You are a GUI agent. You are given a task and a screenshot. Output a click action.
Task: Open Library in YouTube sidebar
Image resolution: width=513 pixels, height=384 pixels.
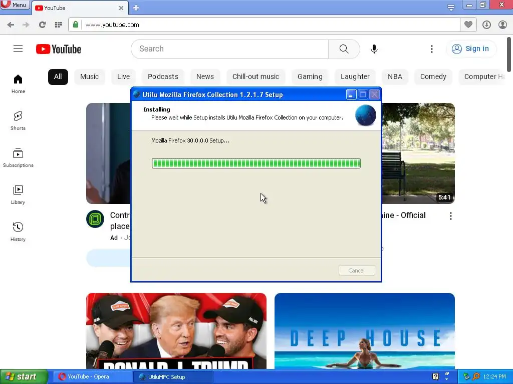18,194
